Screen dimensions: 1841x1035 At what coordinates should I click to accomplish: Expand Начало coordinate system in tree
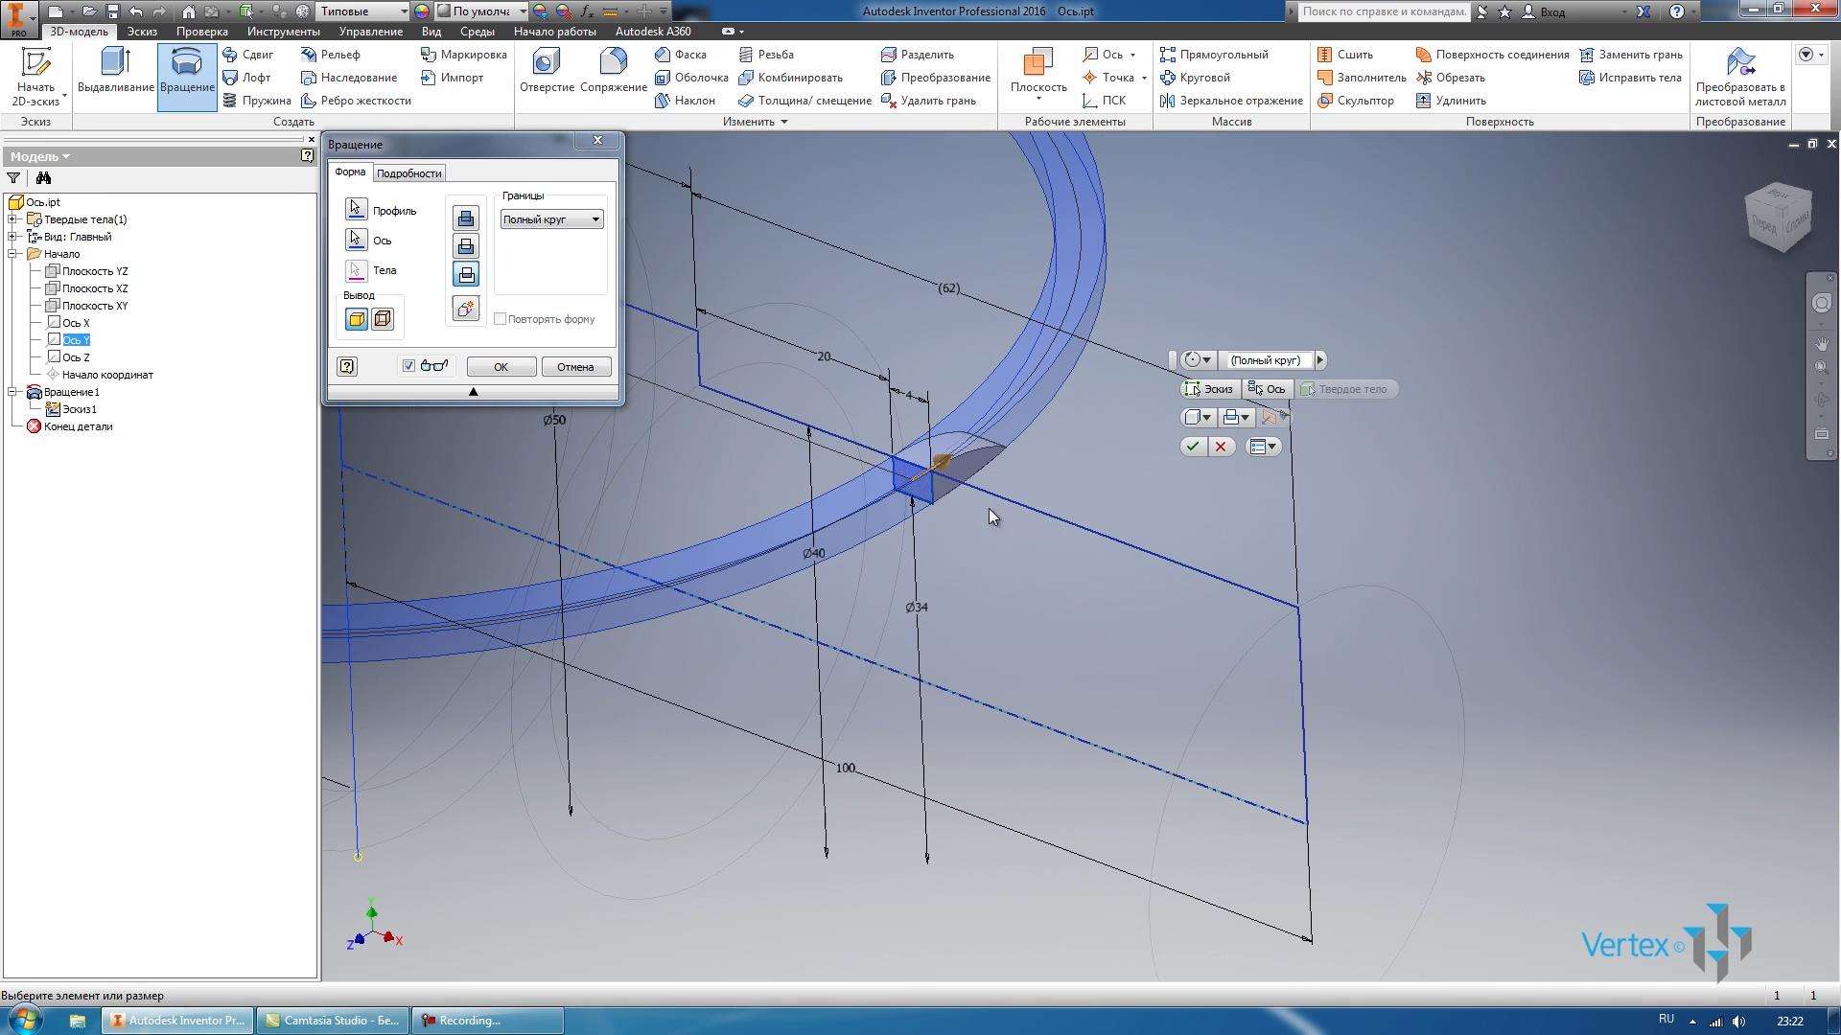coord(11,253)
